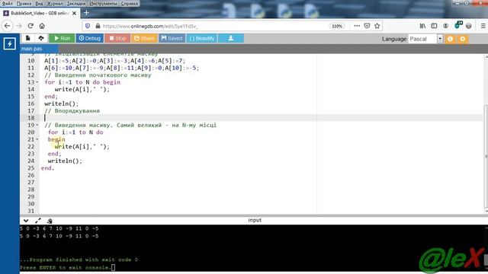Start debugging with the Debug button
The width and height of the screenshot is (488, 274).
[90, 38]
